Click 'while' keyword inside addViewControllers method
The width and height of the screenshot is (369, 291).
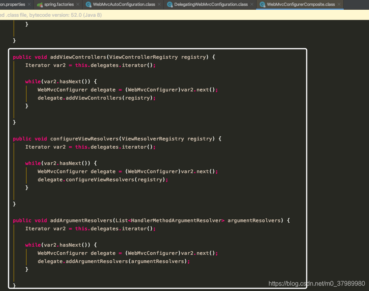pyautogui.click(x=33, y=82)
